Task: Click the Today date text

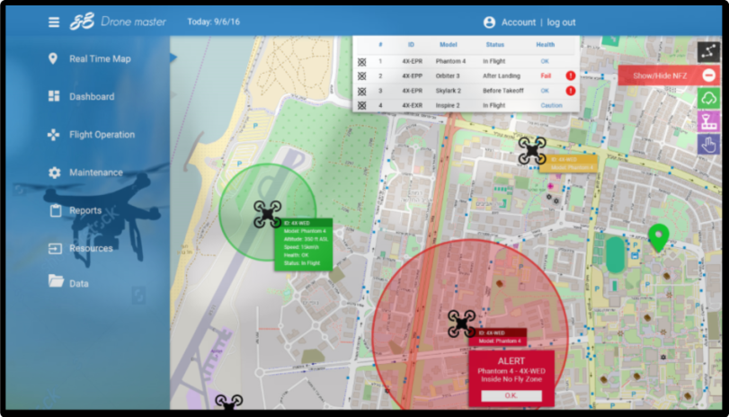Action: coord(213,22)
